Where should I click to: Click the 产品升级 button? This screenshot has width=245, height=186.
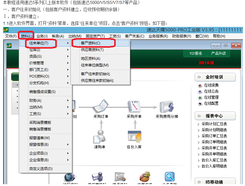[x=219, y=53]
